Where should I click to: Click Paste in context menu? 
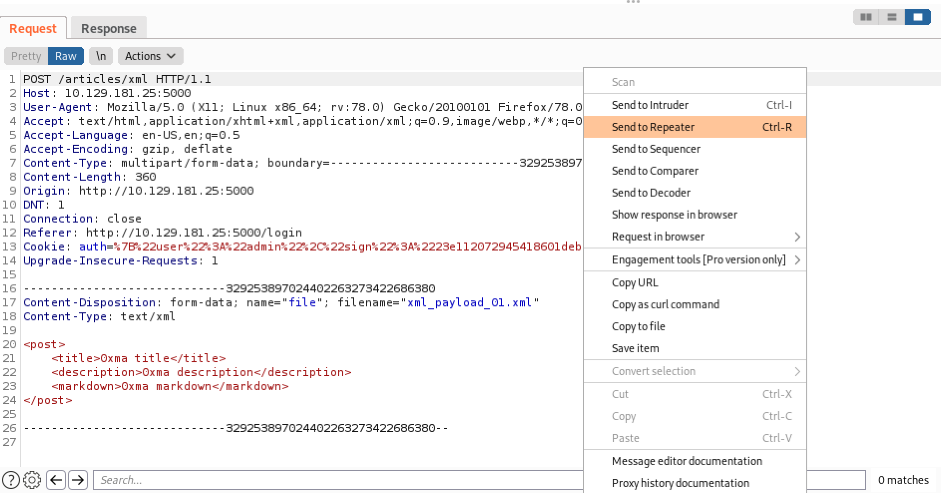tap(695, 438)
